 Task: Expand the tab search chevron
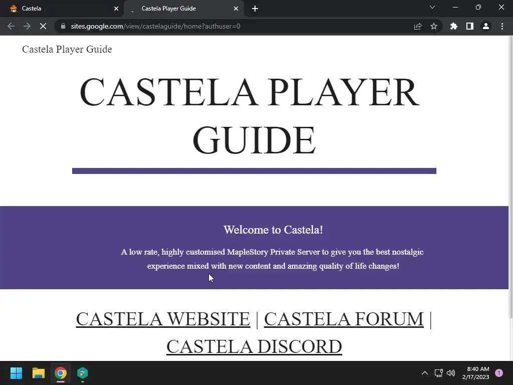(432, 7)
